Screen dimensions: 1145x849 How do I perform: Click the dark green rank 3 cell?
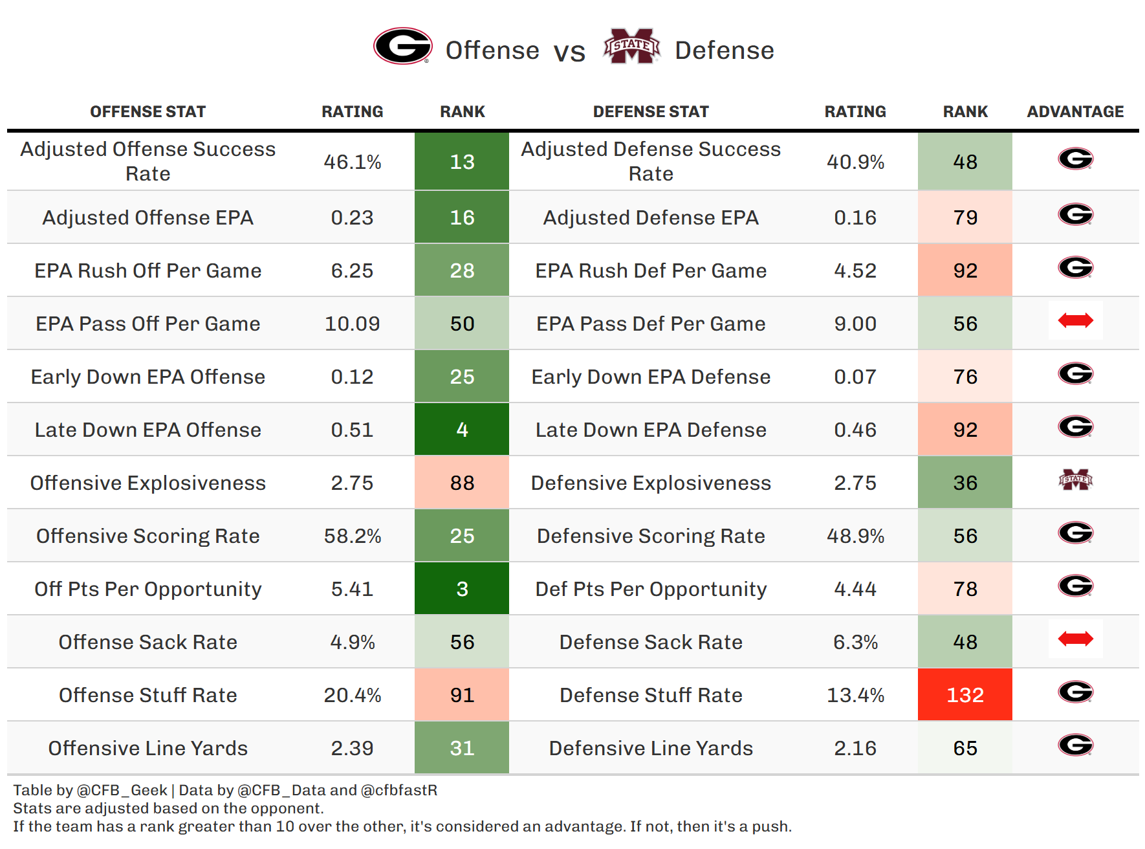(462, 589)
